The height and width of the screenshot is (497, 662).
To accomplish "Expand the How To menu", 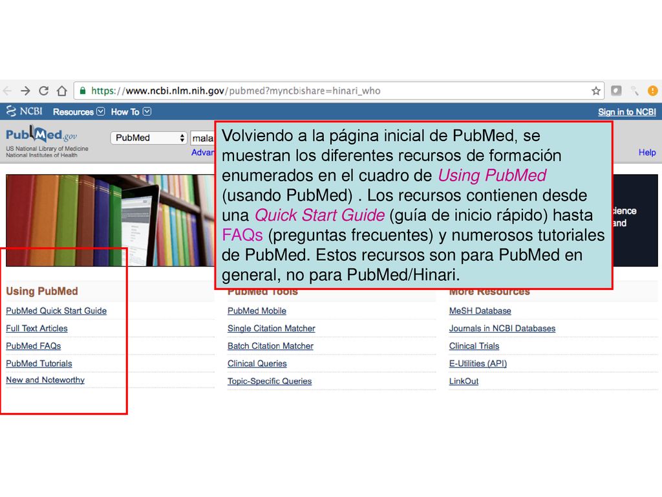I will 131,112.
